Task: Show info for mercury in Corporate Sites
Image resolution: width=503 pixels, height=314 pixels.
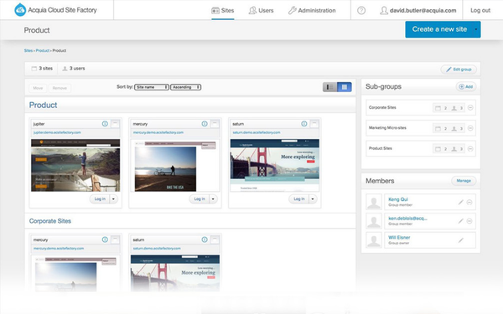Action: [105, 239]
